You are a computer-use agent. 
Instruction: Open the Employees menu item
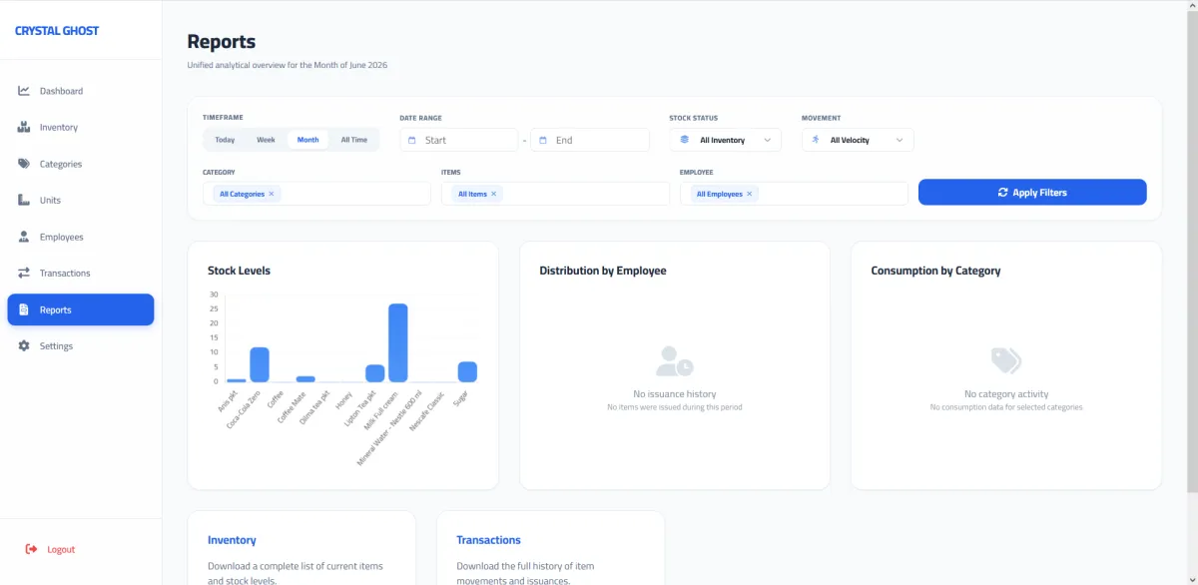tap(81, 237)
